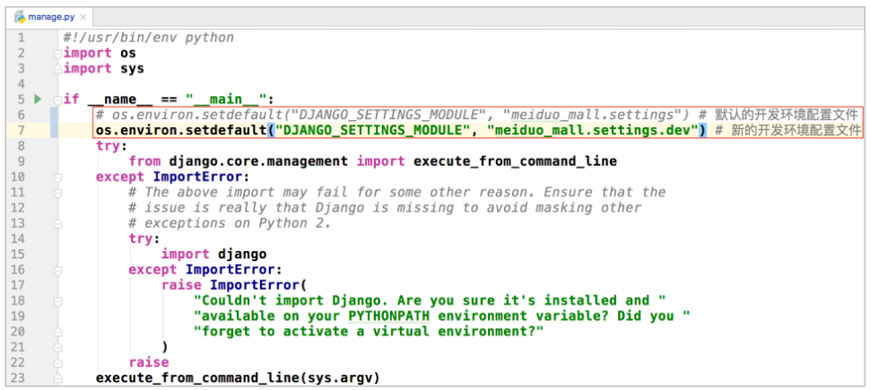The image size is (870, 390).
Task: Click the commented-out 'meiduo_mall.settings' string
Action: pyautogui.click(x=592, y=115)
